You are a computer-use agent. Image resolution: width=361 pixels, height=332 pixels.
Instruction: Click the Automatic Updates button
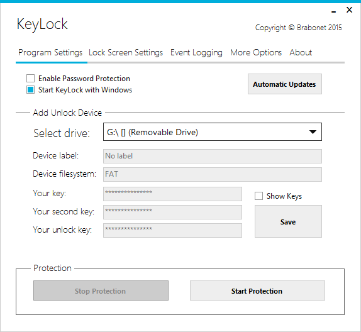tap(284, 84)
